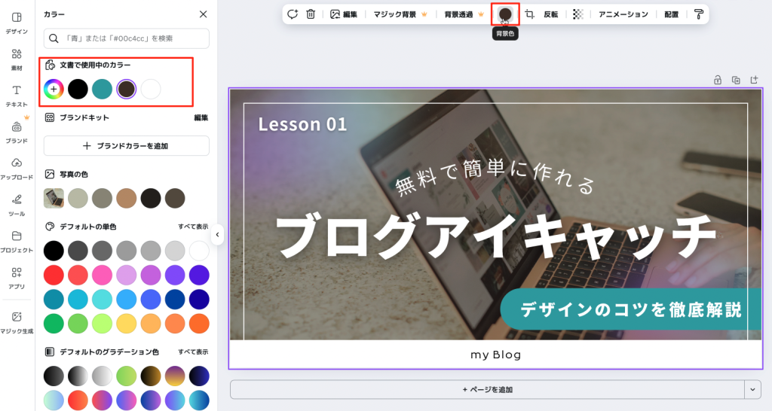The image size is (772, 411).
Task: Open the 配置 position menu
Action: point(671,14)
